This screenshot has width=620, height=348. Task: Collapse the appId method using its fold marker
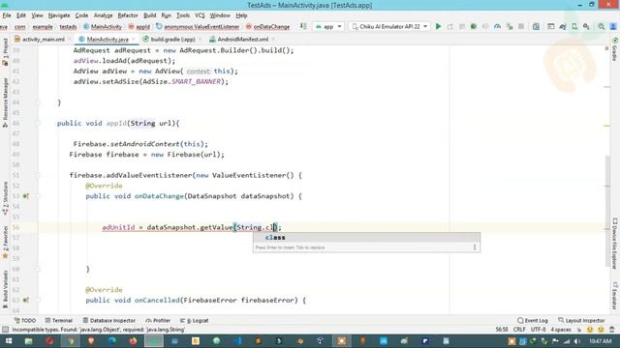(x=39, y=123)
